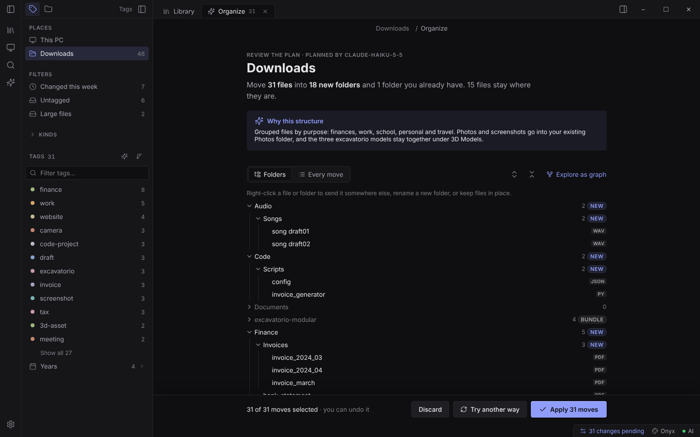
Task: Expand all folders in the plan
Action: (514, 174)
